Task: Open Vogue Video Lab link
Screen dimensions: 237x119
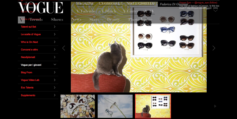Action: 30,80
